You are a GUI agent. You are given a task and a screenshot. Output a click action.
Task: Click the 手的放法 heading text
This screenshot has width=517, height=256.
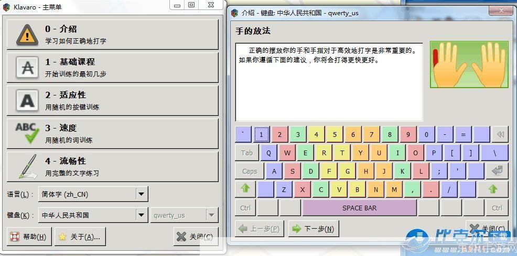(253, 31)
